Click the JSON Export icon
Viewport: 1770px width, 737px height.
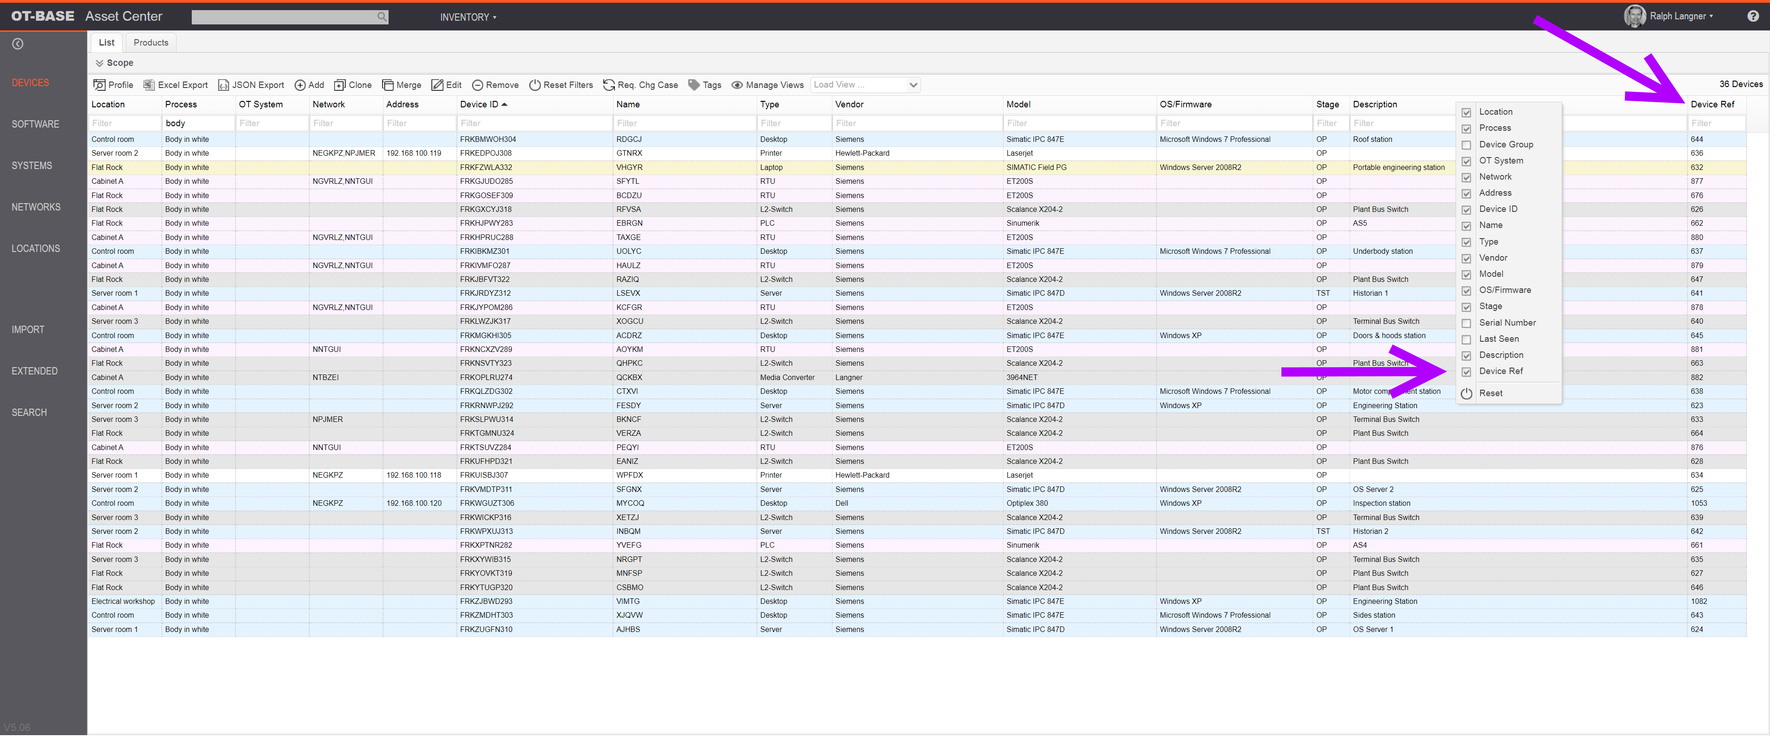223,85
